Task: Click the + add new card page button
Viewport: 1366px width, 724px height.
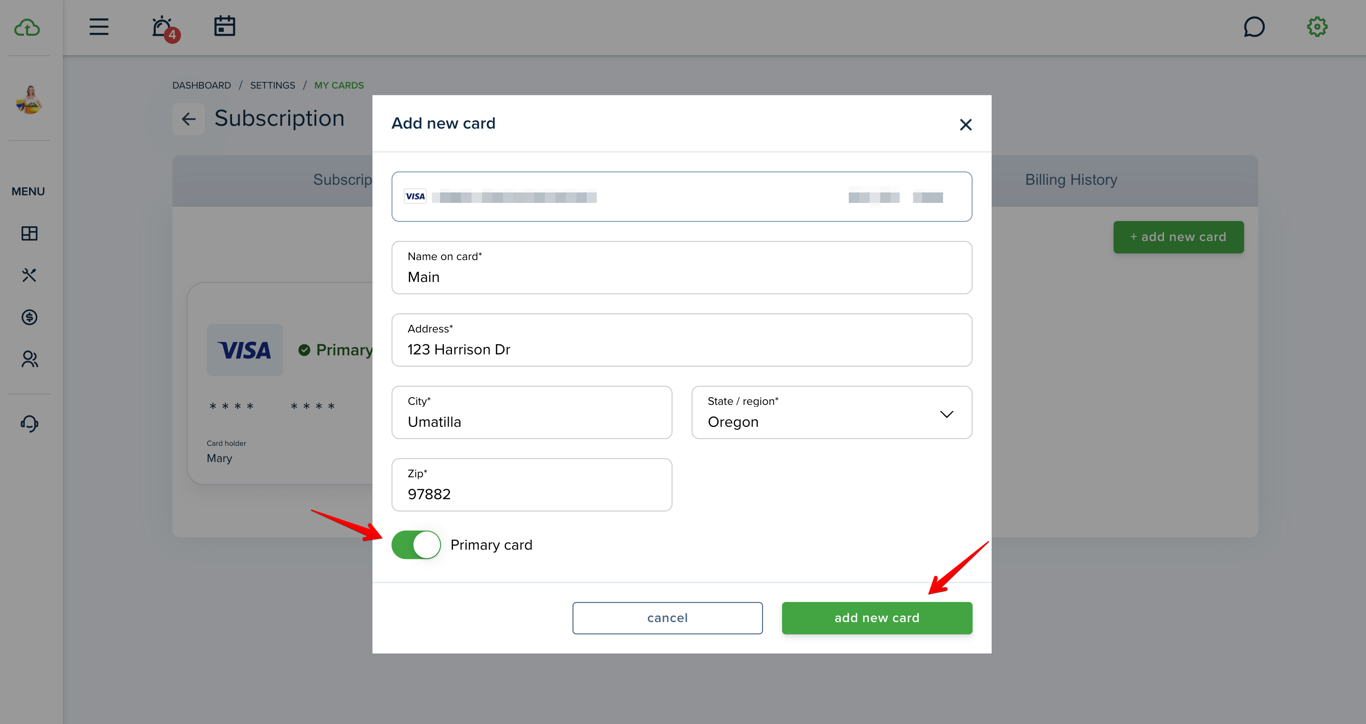Action: click(x=1178, y=237)
